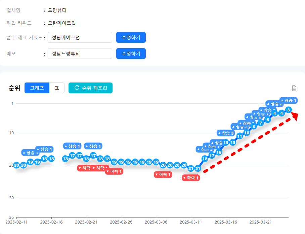Click the 작업 키워드 field label

(19, 23)
